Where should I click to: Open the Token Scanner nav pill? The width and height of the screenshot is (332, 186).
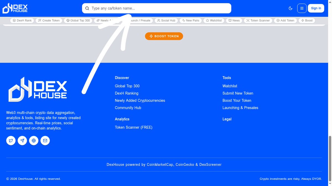pos(258,20)
